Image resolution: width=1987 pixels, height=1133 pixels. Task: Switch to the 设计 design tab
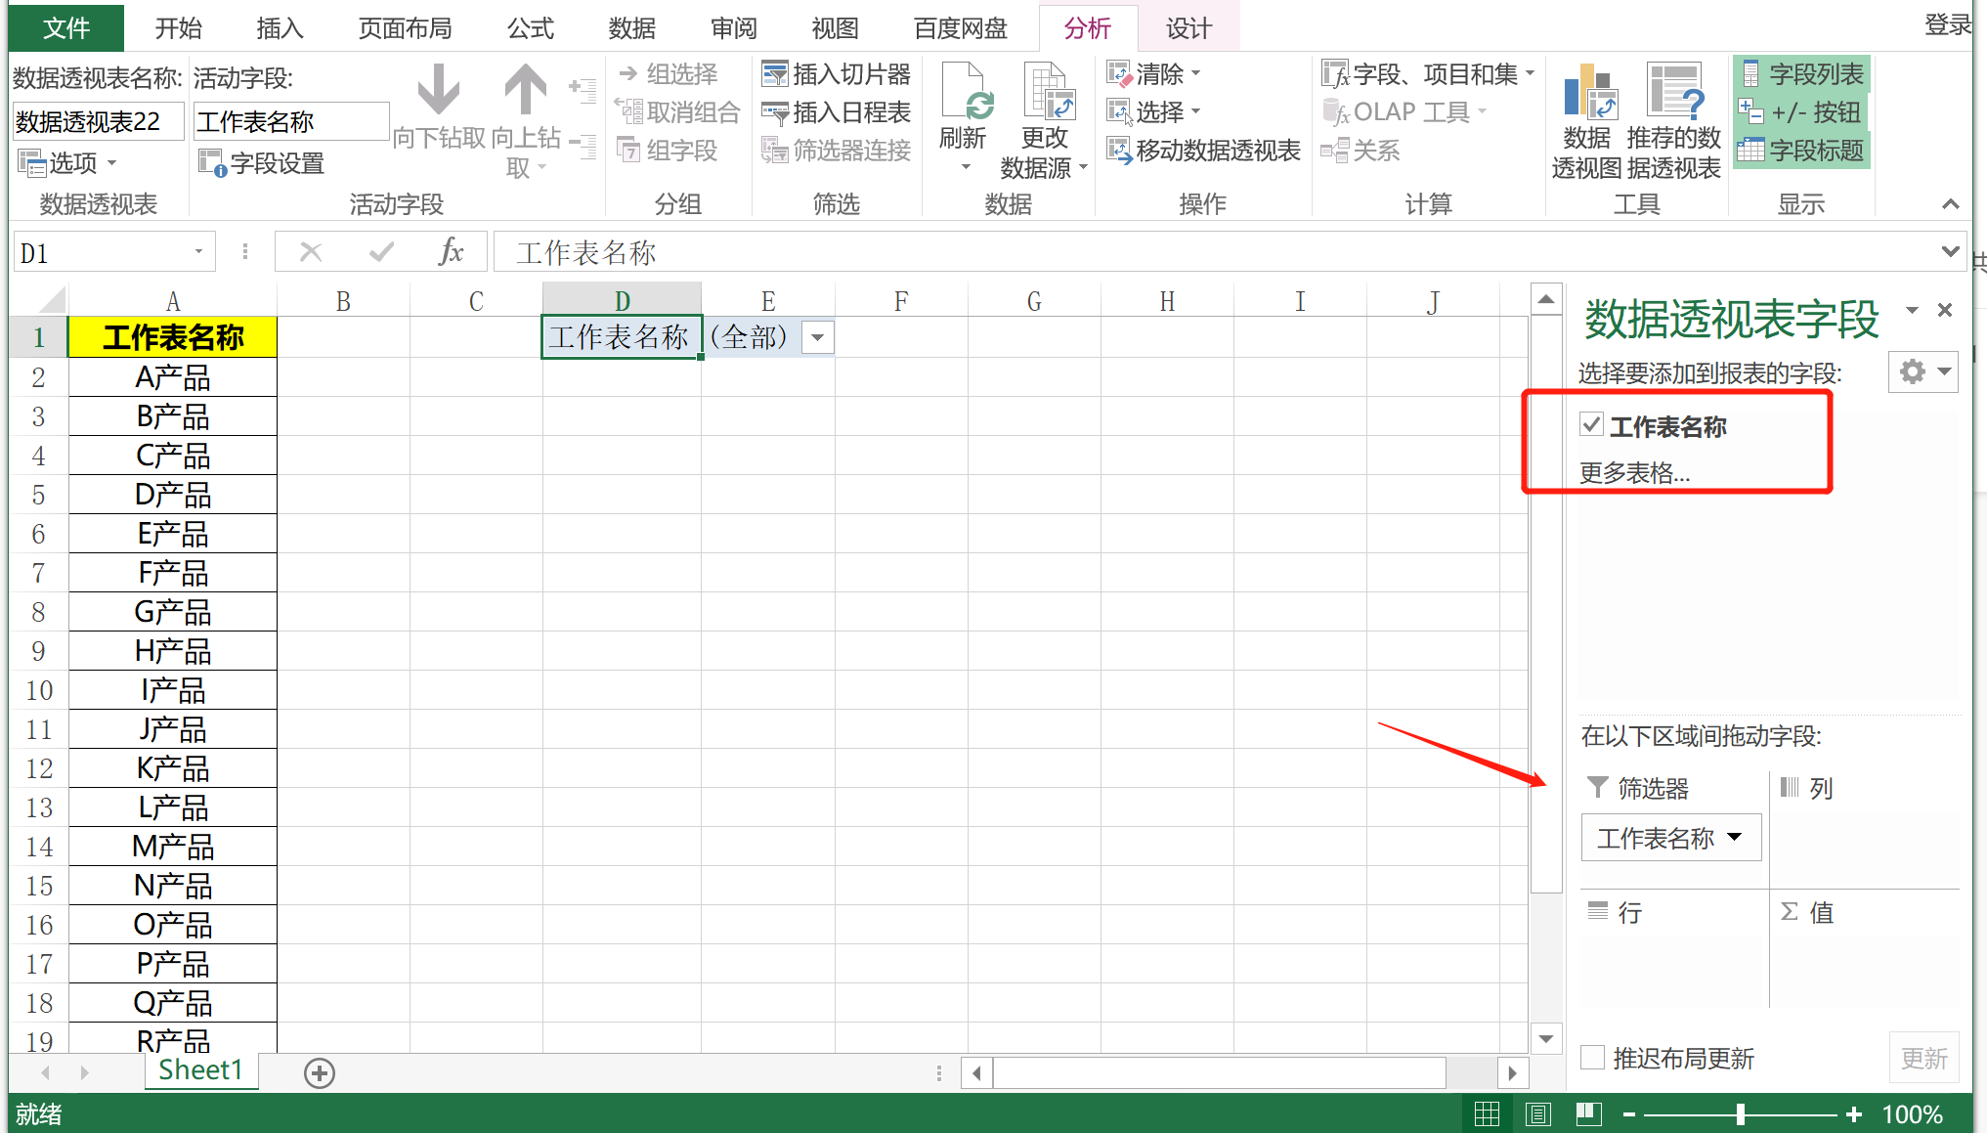click(x=1189, y=27)
